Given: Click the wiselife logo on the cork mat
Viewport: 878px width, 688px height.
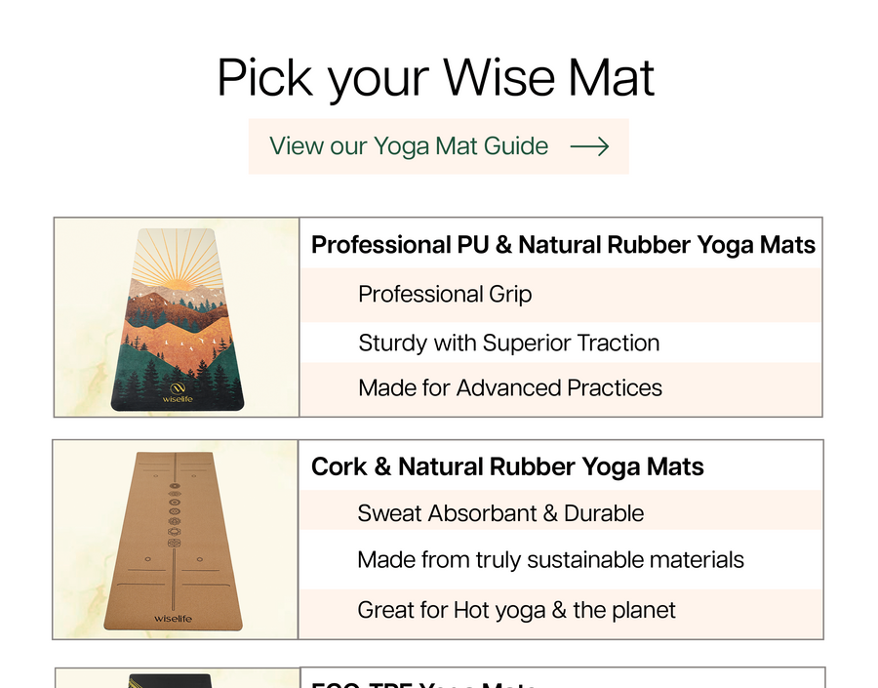Looking at the screenshot, I should [174, 618].
